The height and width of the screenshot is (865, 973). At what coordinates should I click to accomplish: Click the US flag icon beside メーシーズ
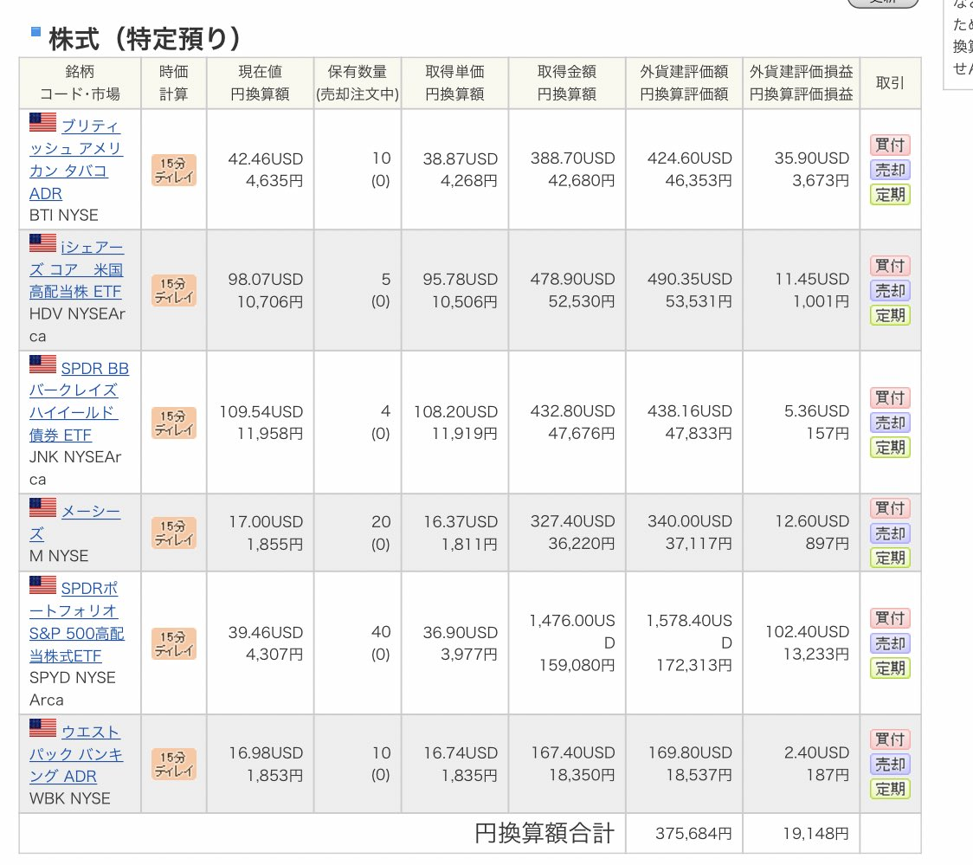(42, 507)
